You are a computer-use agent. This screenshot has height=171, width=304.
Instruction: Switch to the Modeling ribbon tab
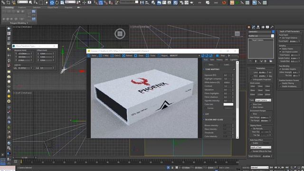point(9,8)
